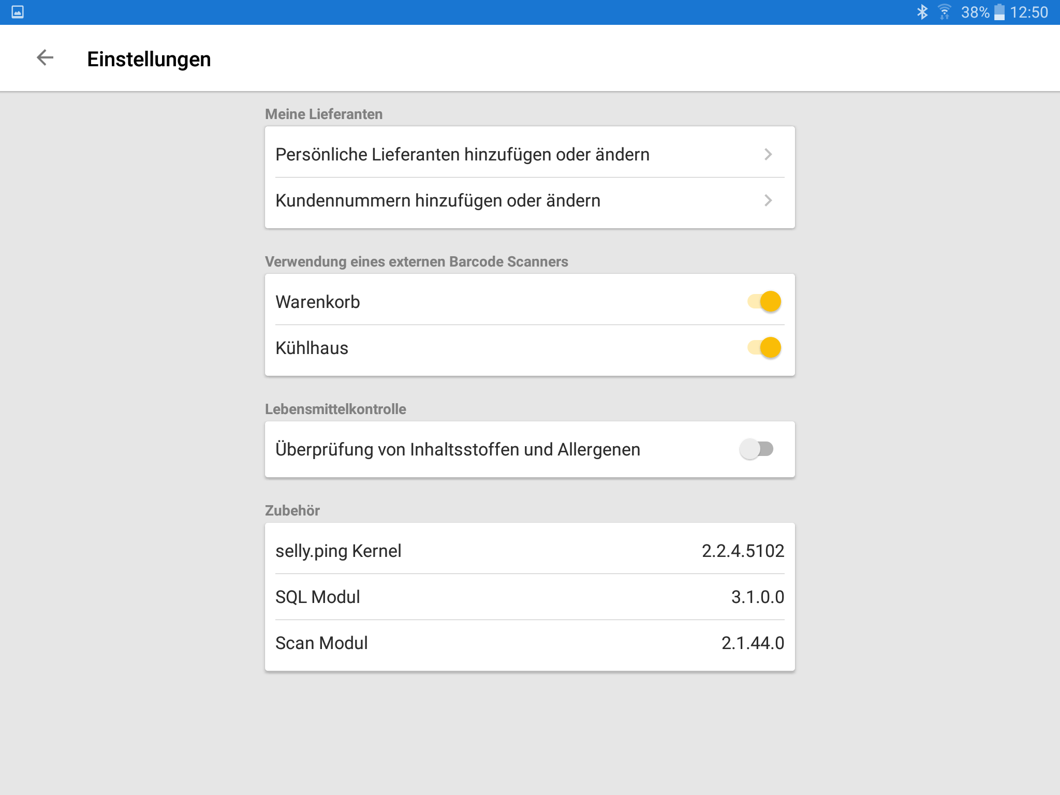Tap the 38% battery percentage text
Screen dimensions: 1060x795
[975, 12]
